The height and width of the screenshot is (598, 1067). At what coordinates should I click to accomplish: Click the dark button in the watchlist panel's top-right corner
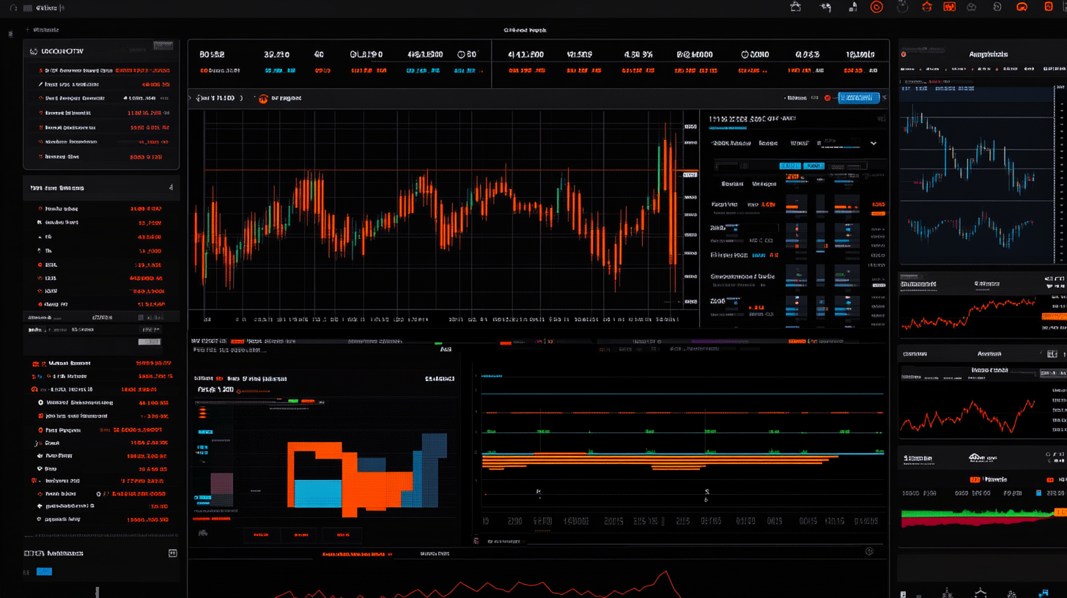(x=163, y=45)
